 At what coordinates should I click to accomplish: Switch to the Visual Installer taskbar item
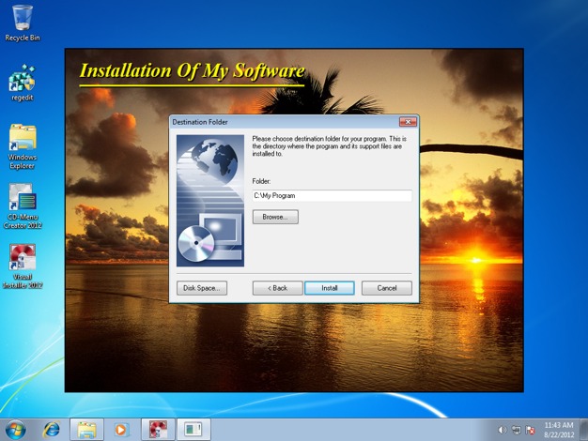(158, 430)
